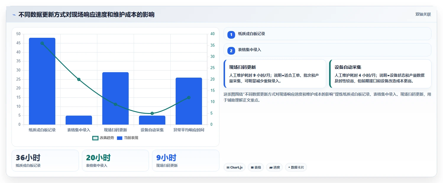Click the lightning icon beside the title
The width and height of the screenshot is (443, 183).
14,15
